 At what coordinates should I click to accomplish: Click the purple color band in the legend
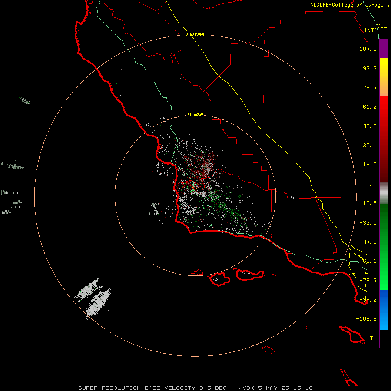tap(384, 48)
